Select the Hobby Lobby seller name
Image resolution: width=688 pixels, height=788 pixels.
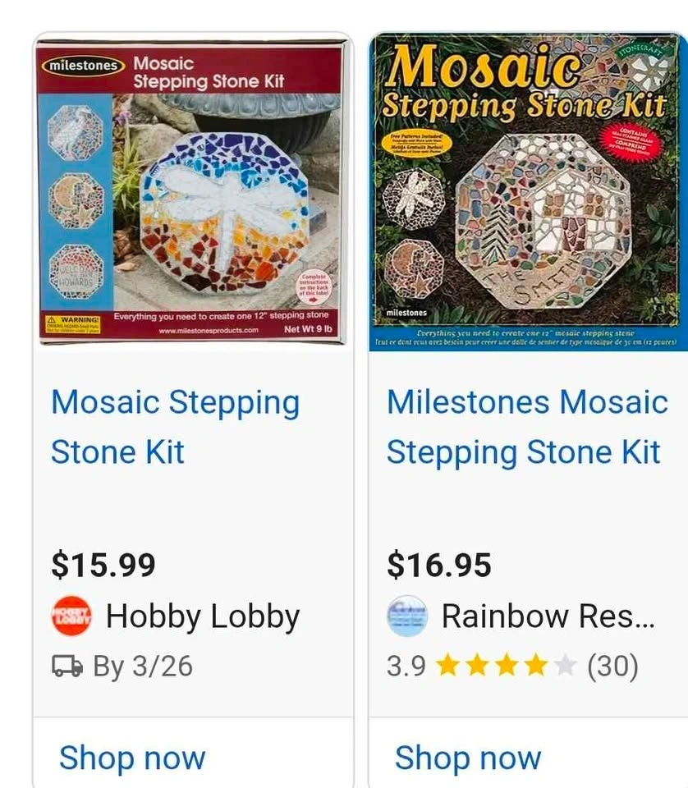pyautogui.click(x=203, y=616)
